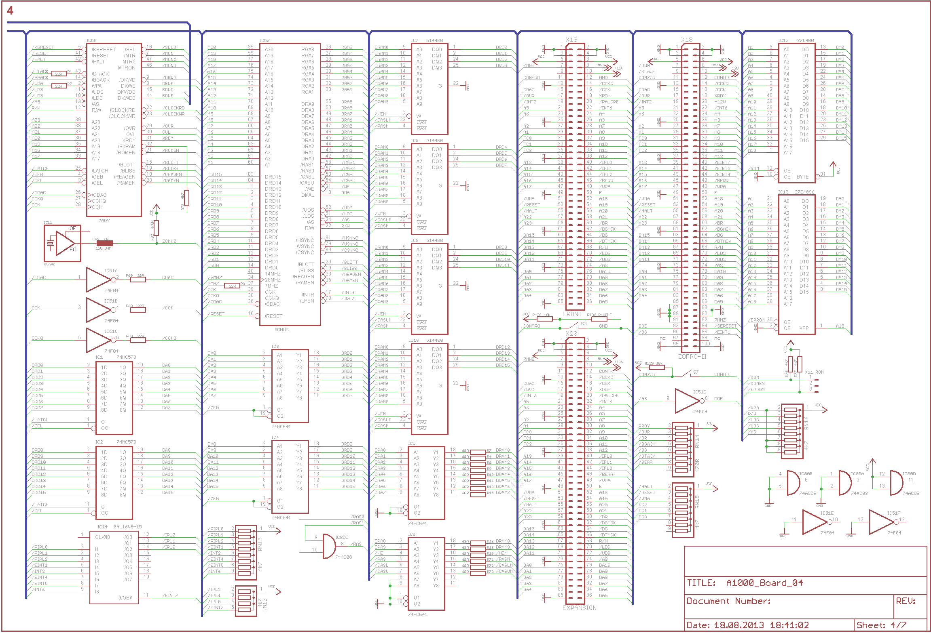Click the "REV:" field in title block

click(x=906, y=601)
